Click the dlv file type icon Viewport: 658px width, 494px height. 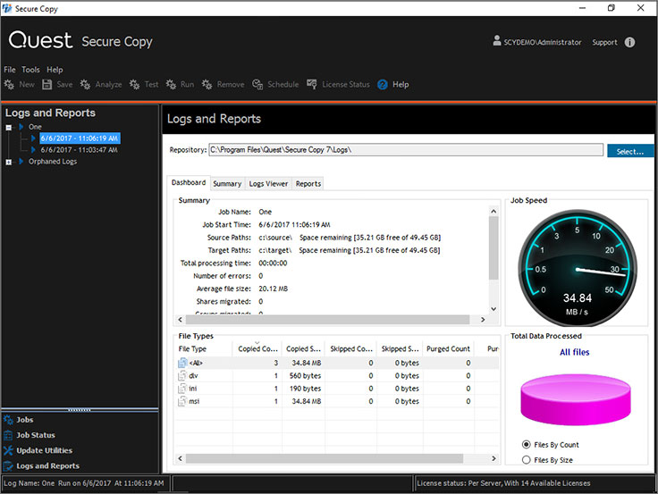[182, 376]
